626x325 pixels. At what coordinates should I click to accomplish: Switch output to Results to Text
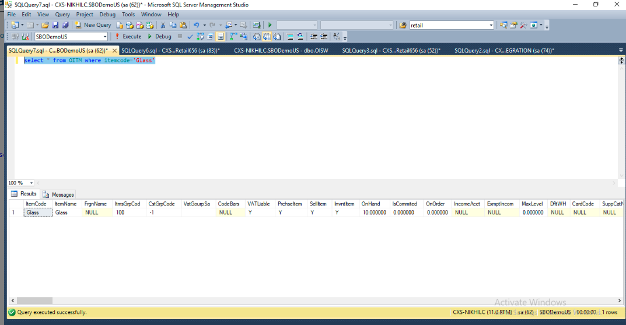pos(257,37)
